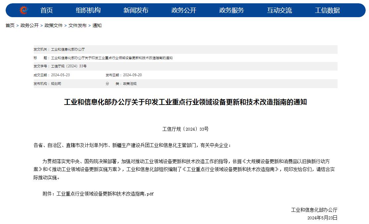Select the 发文字号 value 工信厅规〔2024〕33号 in info table
This screenshot has width=369, height=224.
point(69,66)
